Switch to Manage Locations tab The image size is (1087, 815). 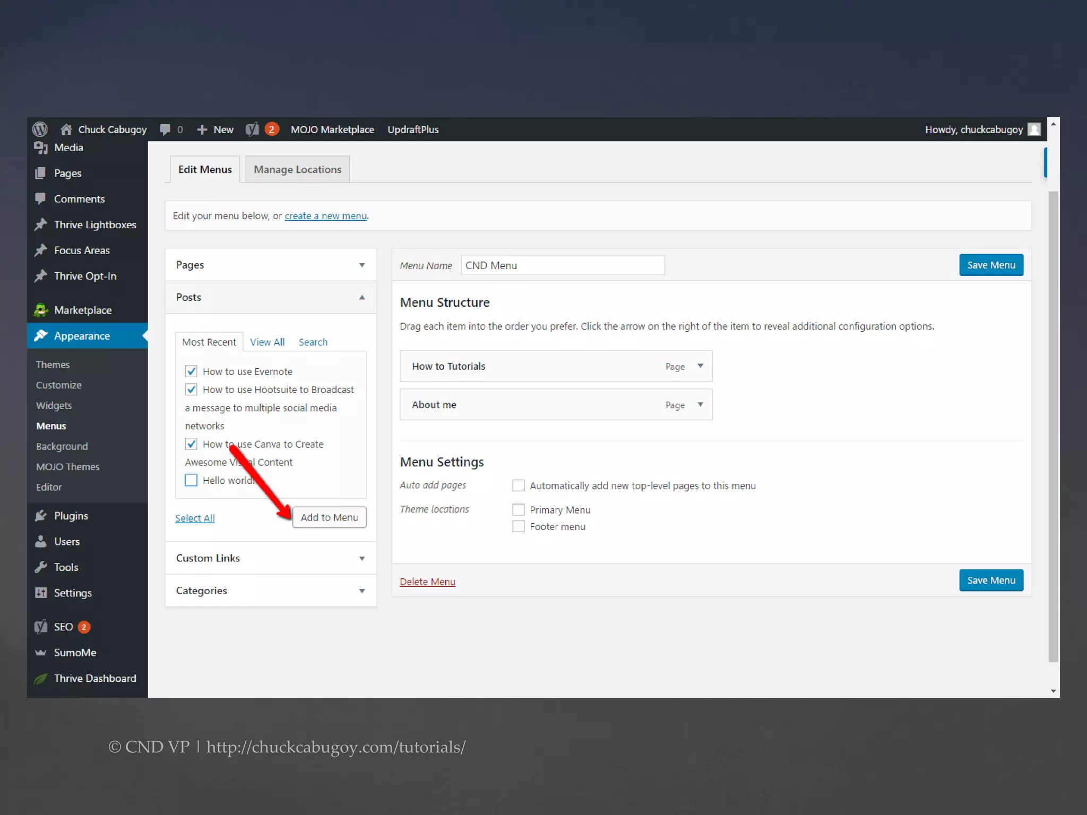click(298, 169)
